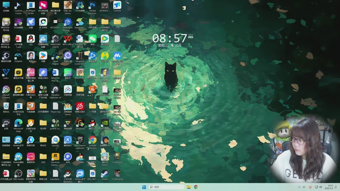Open the NVIDIA App shortcut
This screenshot has width=340, height=191.
tap(105, 125)
